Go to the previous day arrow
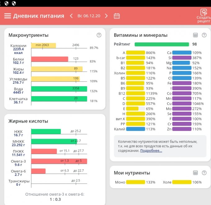 [71, 16]
